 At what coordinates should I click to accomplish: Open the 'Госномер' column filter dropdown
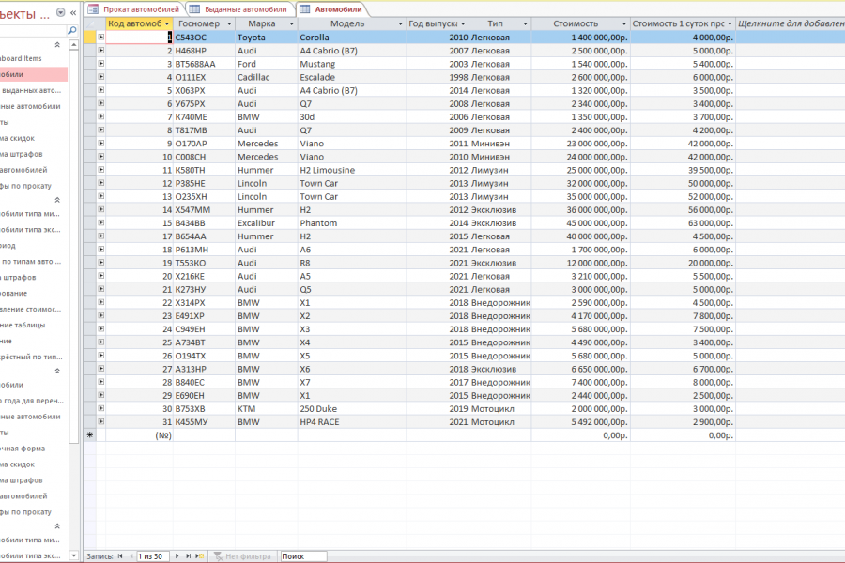pyautogui.click(x=229, y=23)
